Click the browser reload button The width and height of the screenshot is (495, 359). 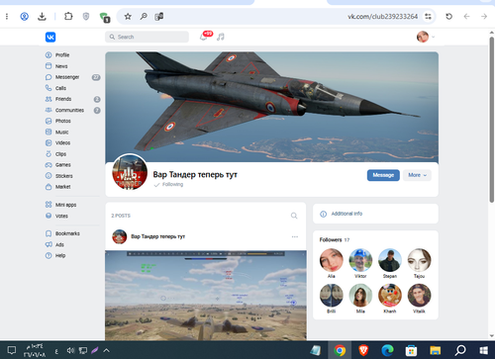pos(448,16)
